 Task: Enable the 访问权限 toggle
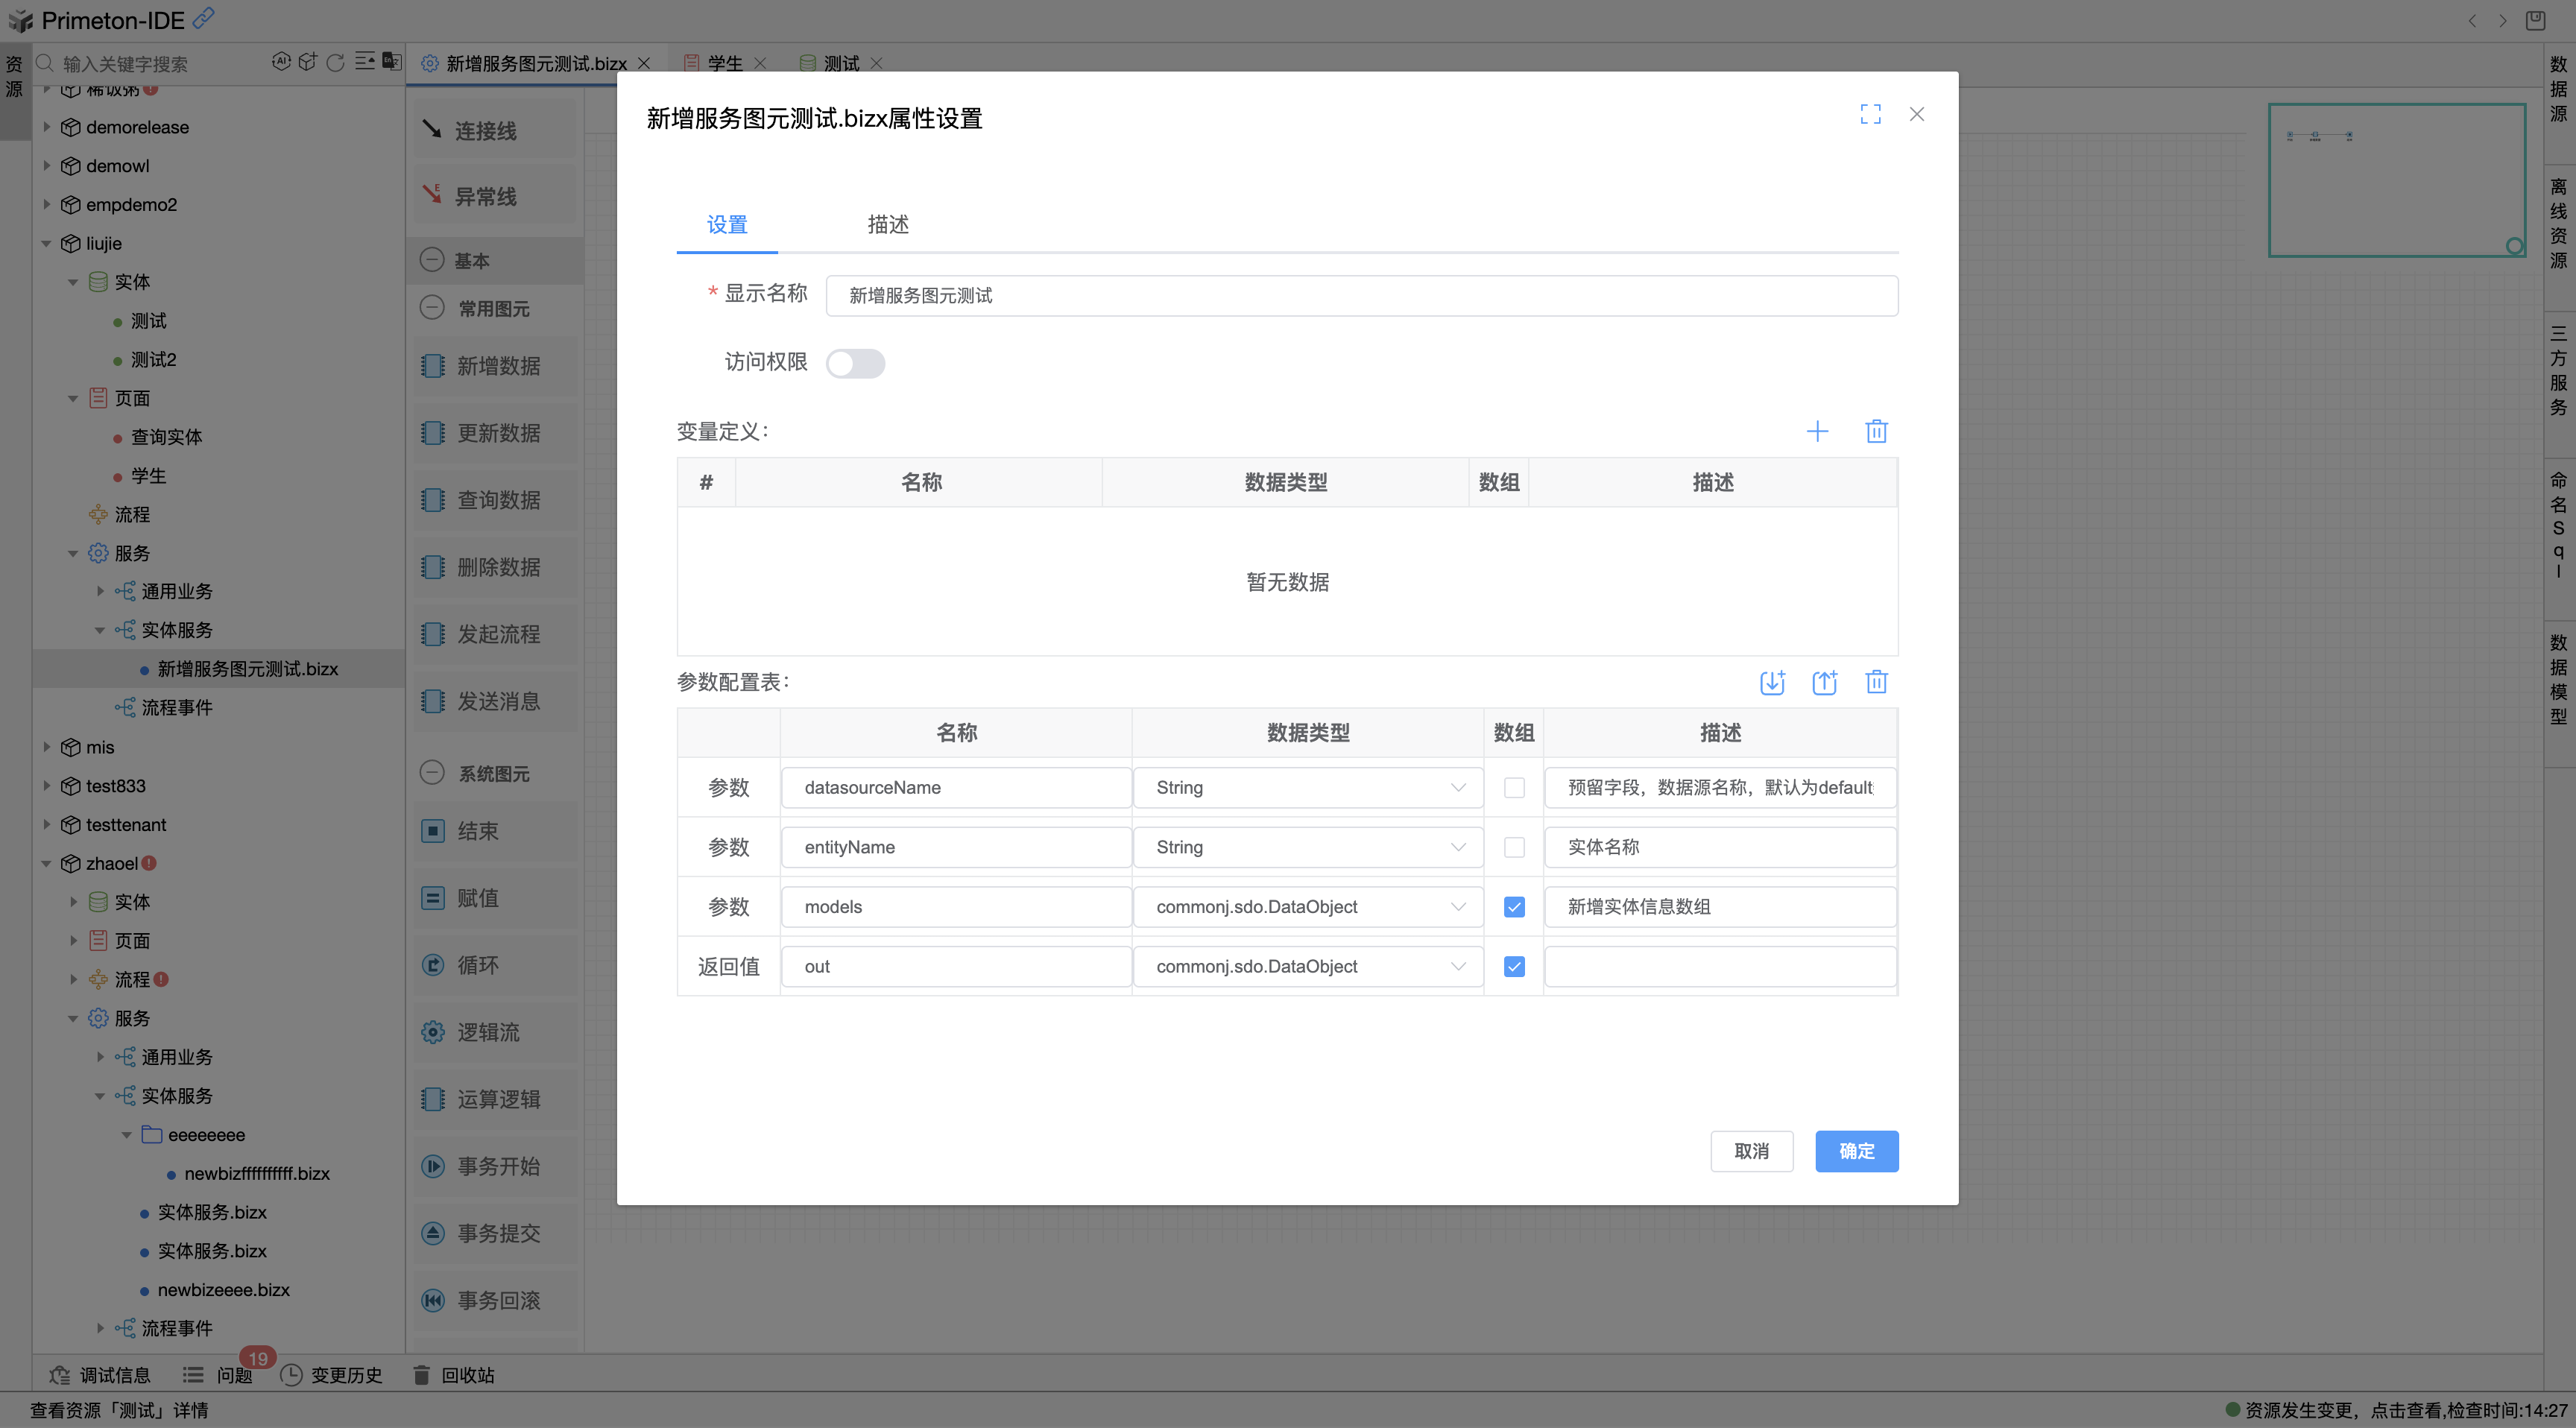click(856, 363)
